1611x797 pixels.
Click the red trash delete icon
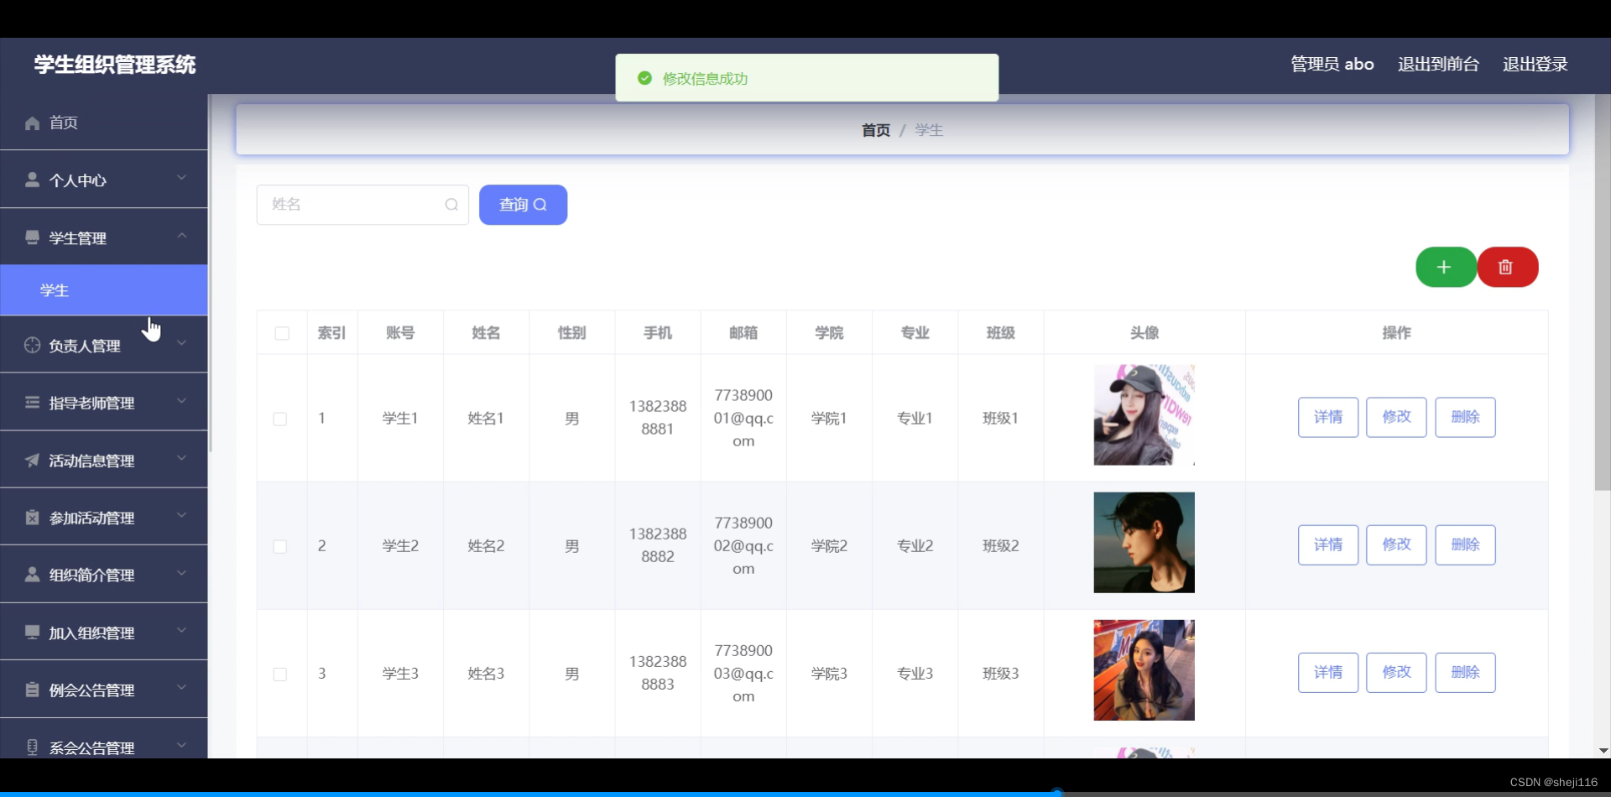point(1506,267)
